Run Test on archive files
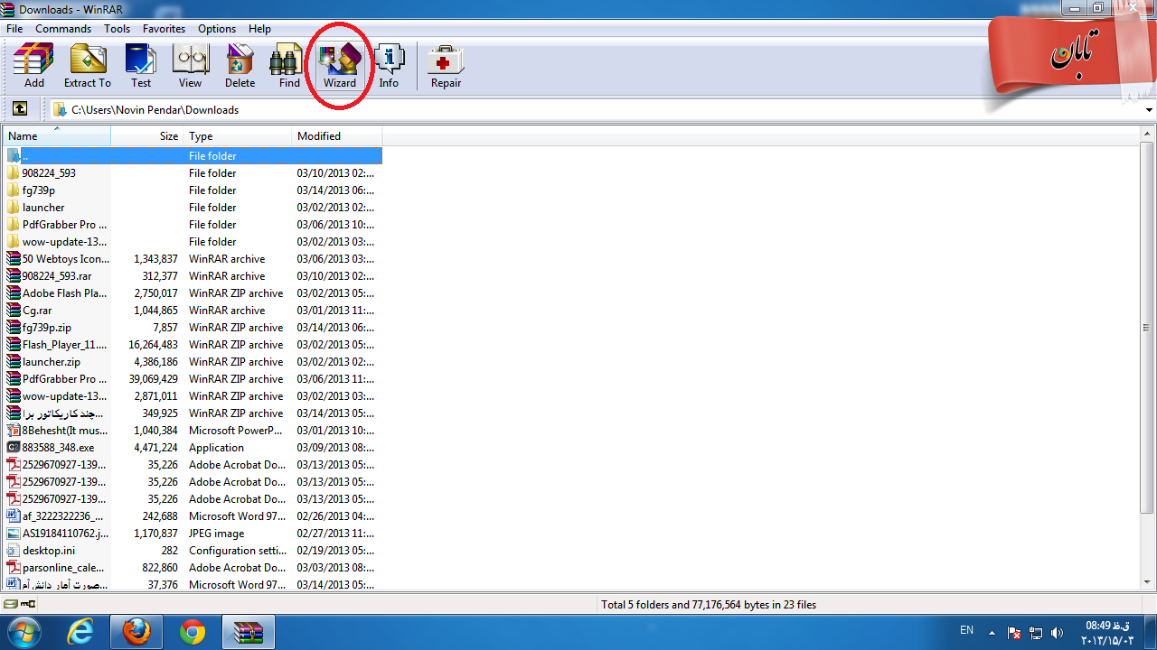This screenshot has width=1157, height=650. (x=141, y=66)
